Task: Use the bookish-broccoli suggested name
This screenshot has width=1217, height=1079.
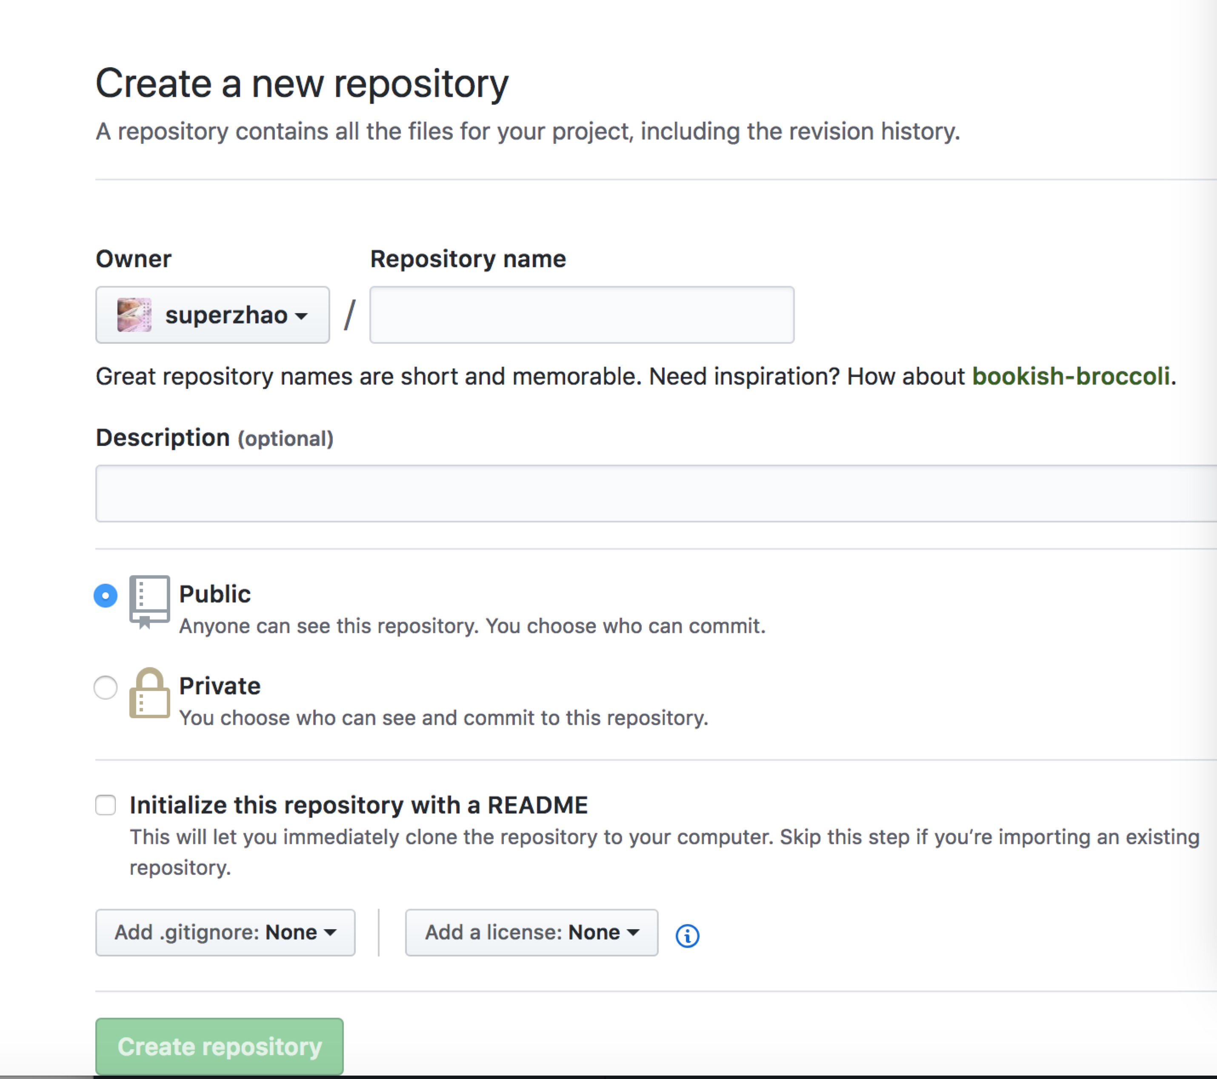Action: pos(1071,377)
